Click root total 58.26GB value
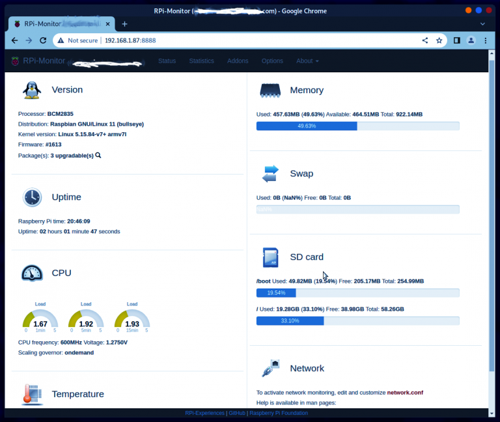The height and width of the screenshot is (422, 500). click(392, 309)
